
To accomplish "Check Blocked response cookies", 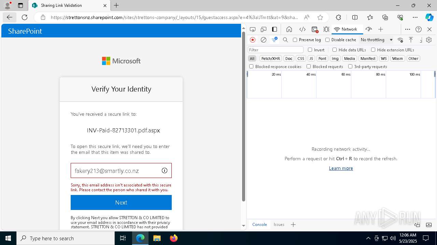I will click(251, 67).
